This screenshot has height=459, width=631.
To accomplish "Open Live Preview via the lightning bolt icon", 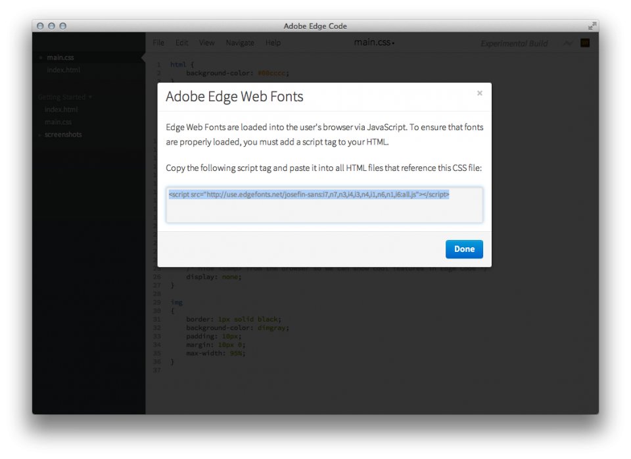I will coord(567,43).
